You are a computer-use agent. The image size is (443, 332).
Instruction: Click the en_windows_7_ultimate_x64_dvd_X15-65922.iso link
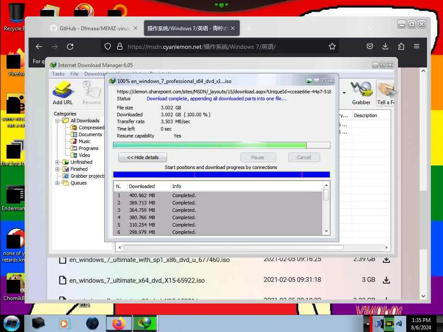click(x=137, y=280)
